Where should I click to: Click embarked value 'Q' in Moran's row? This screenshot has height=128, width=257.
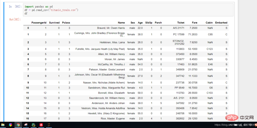(x=226, y=59)
